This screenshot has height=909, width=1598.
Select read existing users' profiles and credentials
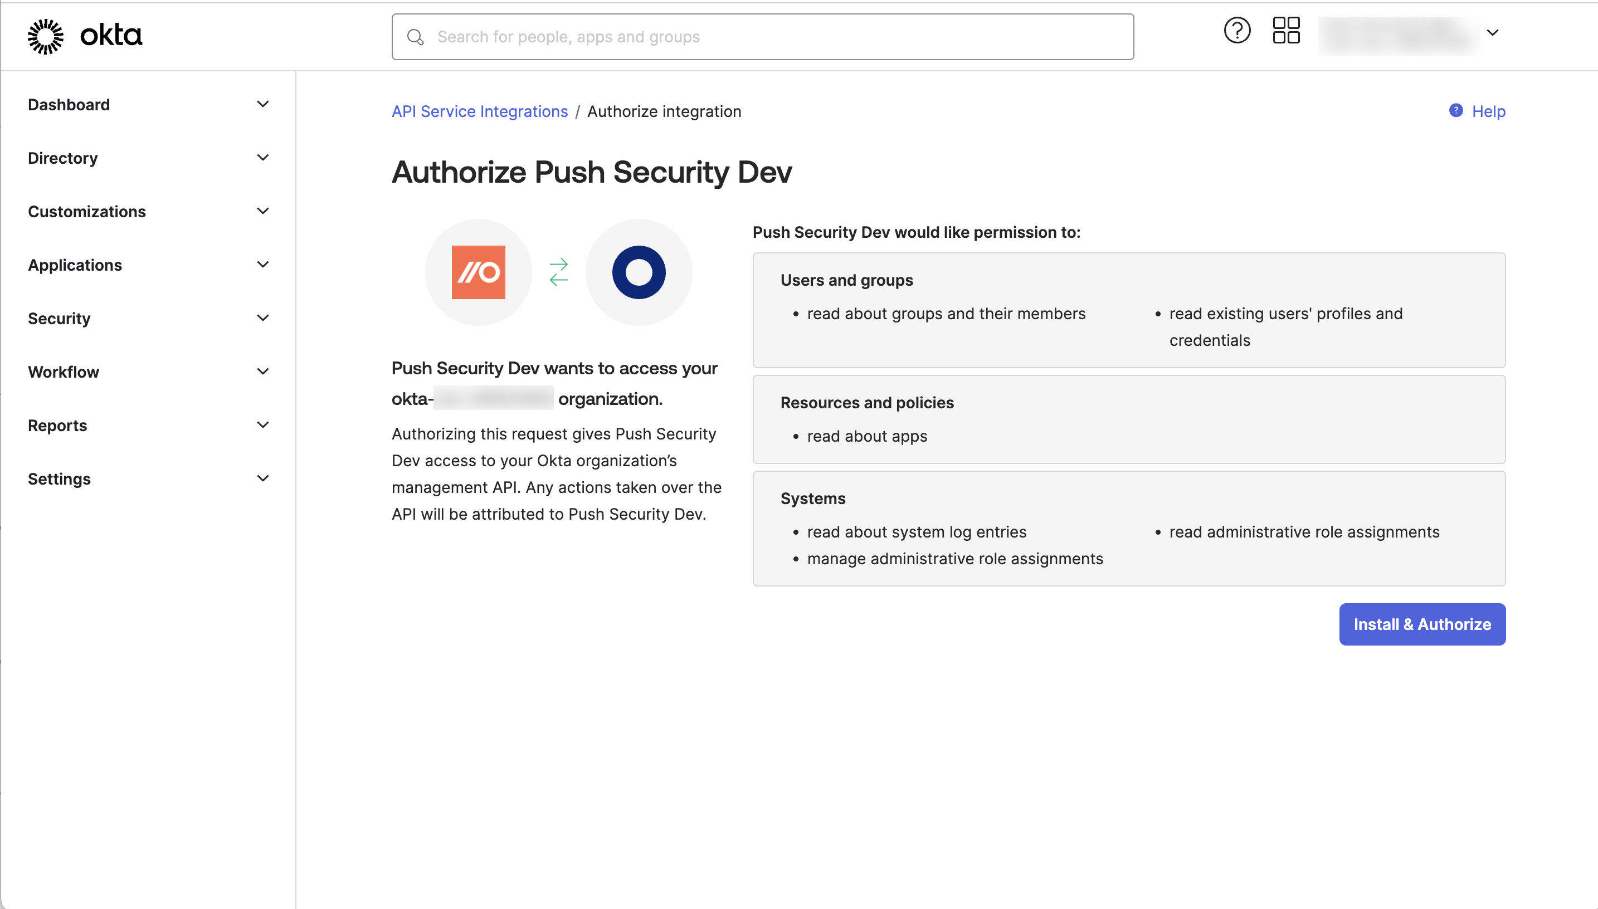point(1285,327)
